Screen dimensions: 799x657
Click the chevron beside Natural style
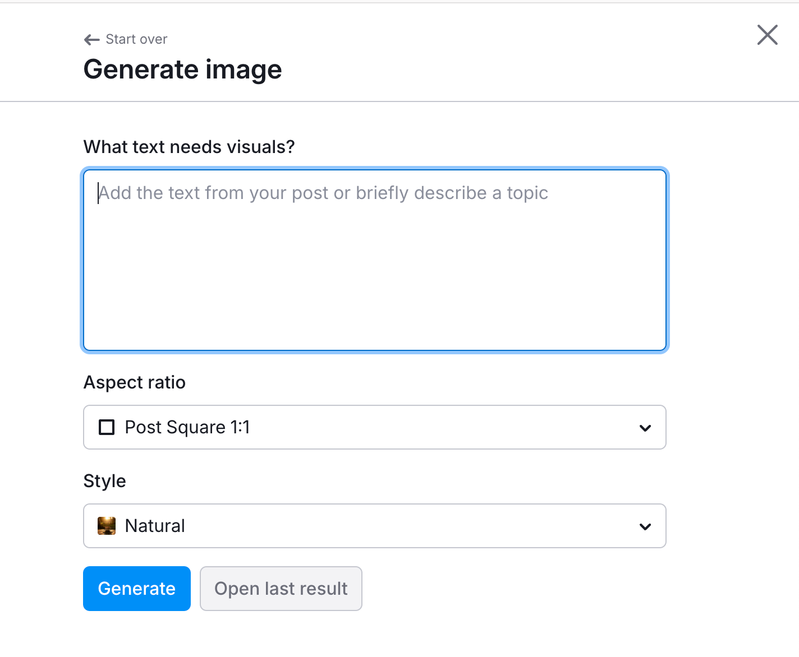tap(645, 526)
